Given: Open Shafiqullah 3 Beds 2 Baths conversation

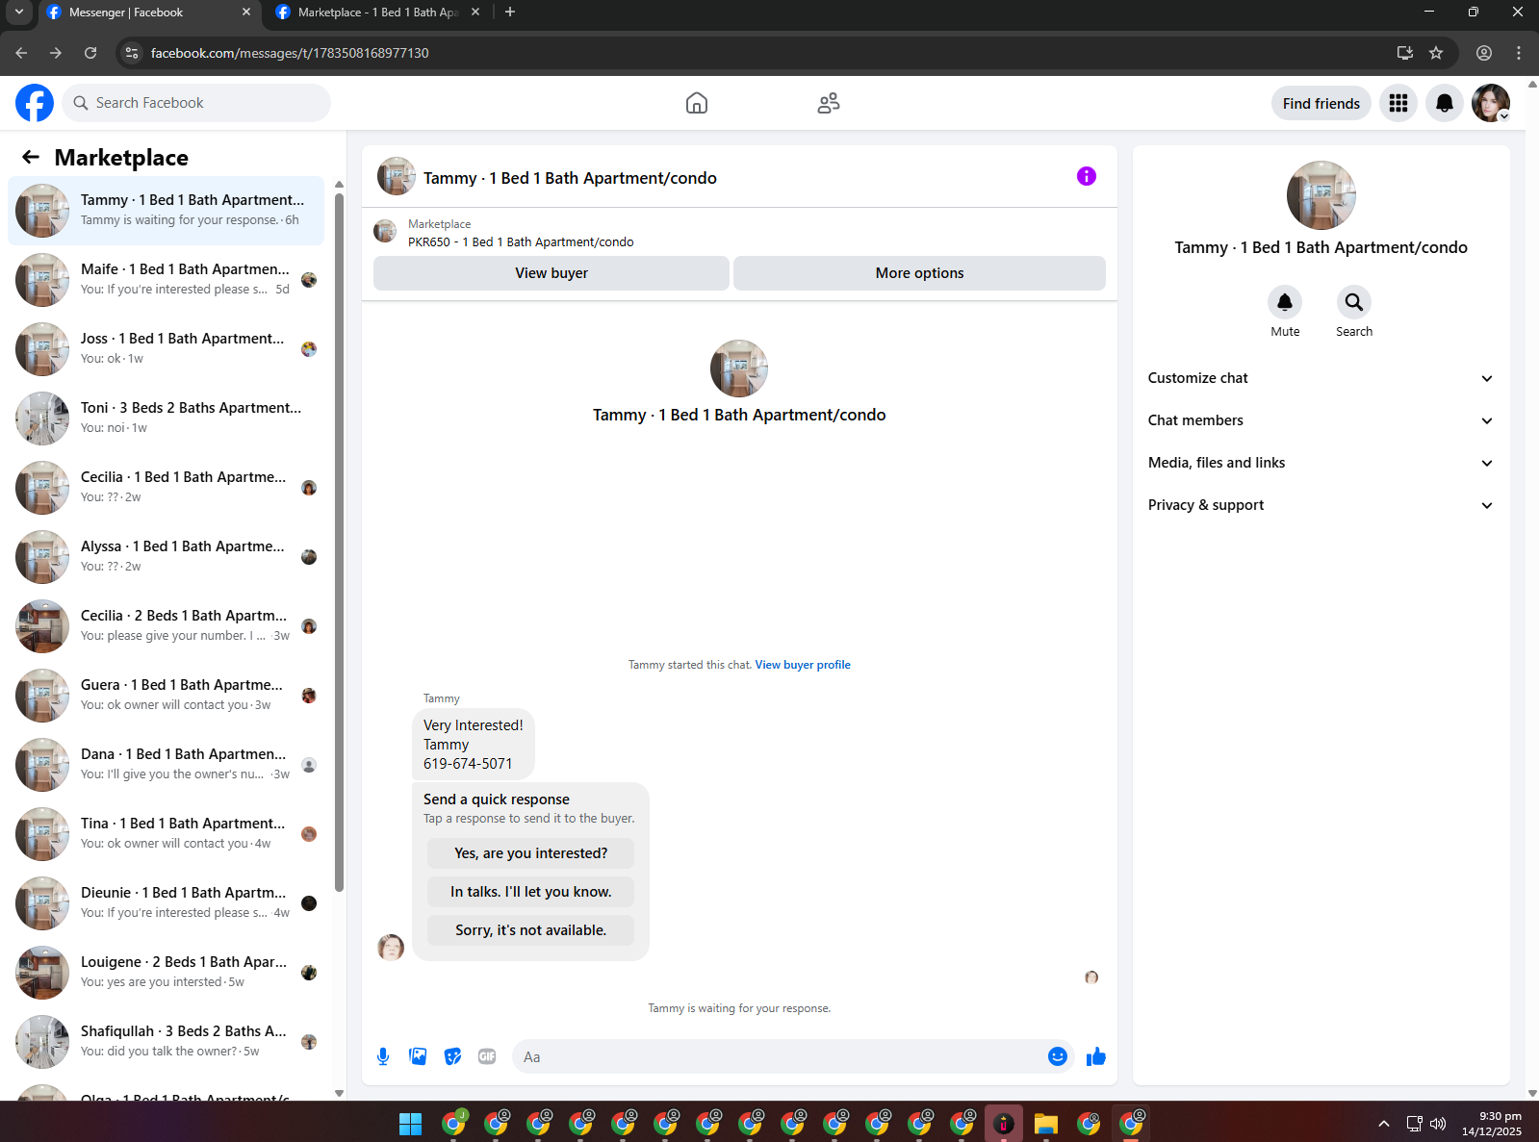Looking at the screenshot, I should pos(166,1042).
